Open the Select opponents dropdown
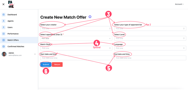This screenshot has height=90, width=188. click(76, 38)
